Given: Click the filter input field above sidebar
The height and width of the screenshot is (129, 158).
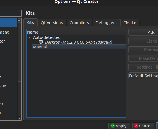Looking at the screenshot, I should point(11,13).
